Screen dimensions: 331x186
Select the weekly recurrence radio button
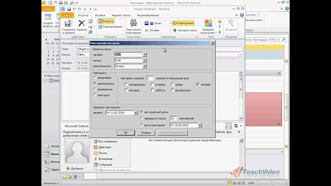(x=95, y=83)
